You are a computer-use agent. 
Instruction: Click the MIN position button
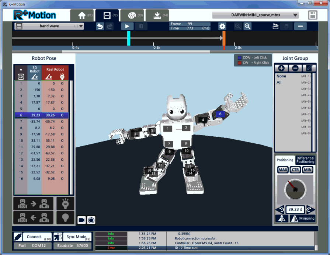pyautogui.click(x=308, y=170)
